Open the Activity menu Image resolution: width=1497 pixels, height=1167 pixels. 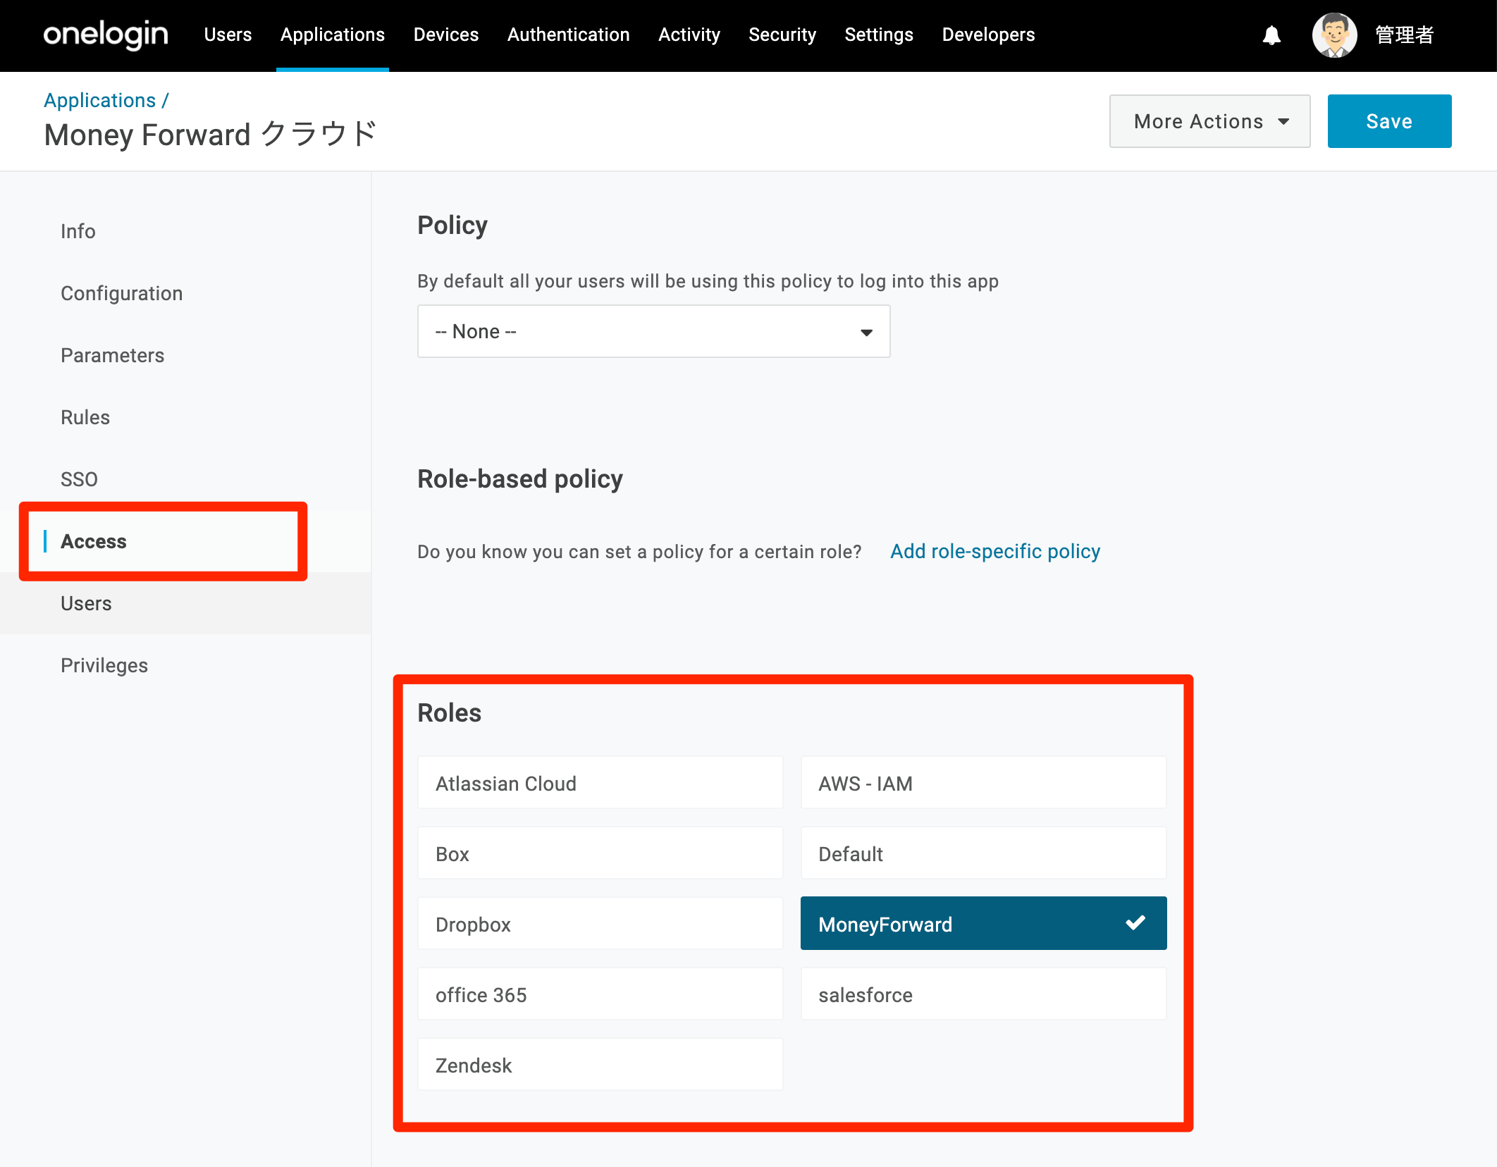coord(689,35)
